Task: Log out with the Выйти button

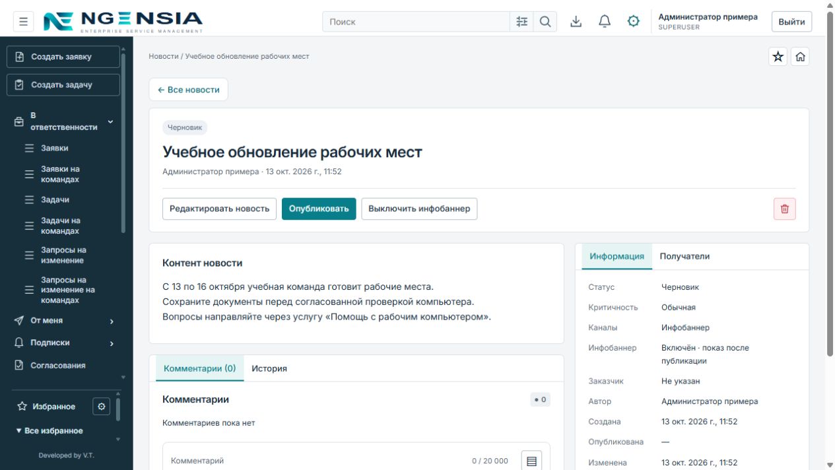Action: click(791, 22)
